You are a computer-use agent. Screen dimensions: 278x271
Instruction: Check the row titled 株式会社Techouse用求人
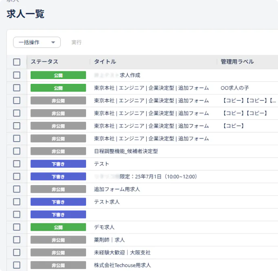click(17, 265)
